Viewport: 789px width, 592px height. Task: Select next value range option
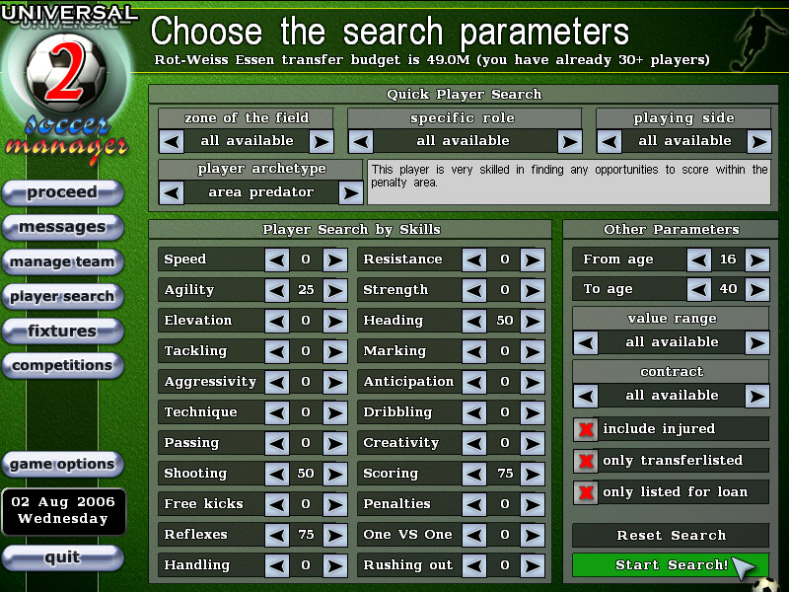756,342
